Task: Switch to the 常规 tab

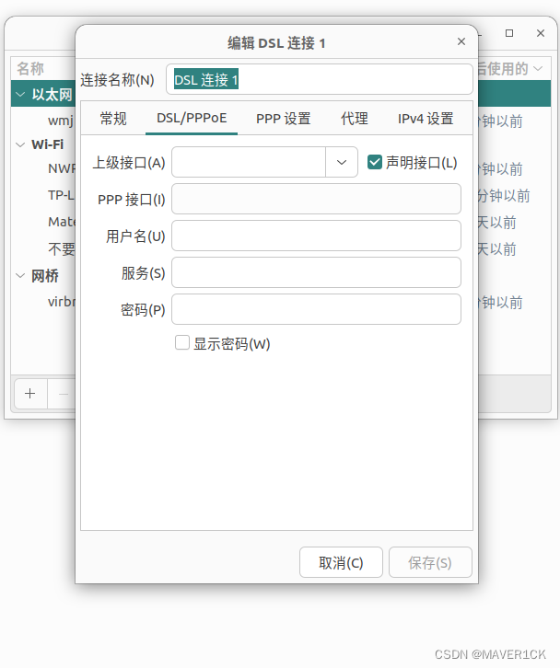Action: [113, 119]
